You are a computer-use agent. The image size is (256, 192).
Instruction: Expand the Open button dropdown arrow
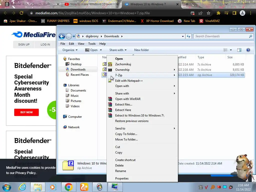coord(101,50)
